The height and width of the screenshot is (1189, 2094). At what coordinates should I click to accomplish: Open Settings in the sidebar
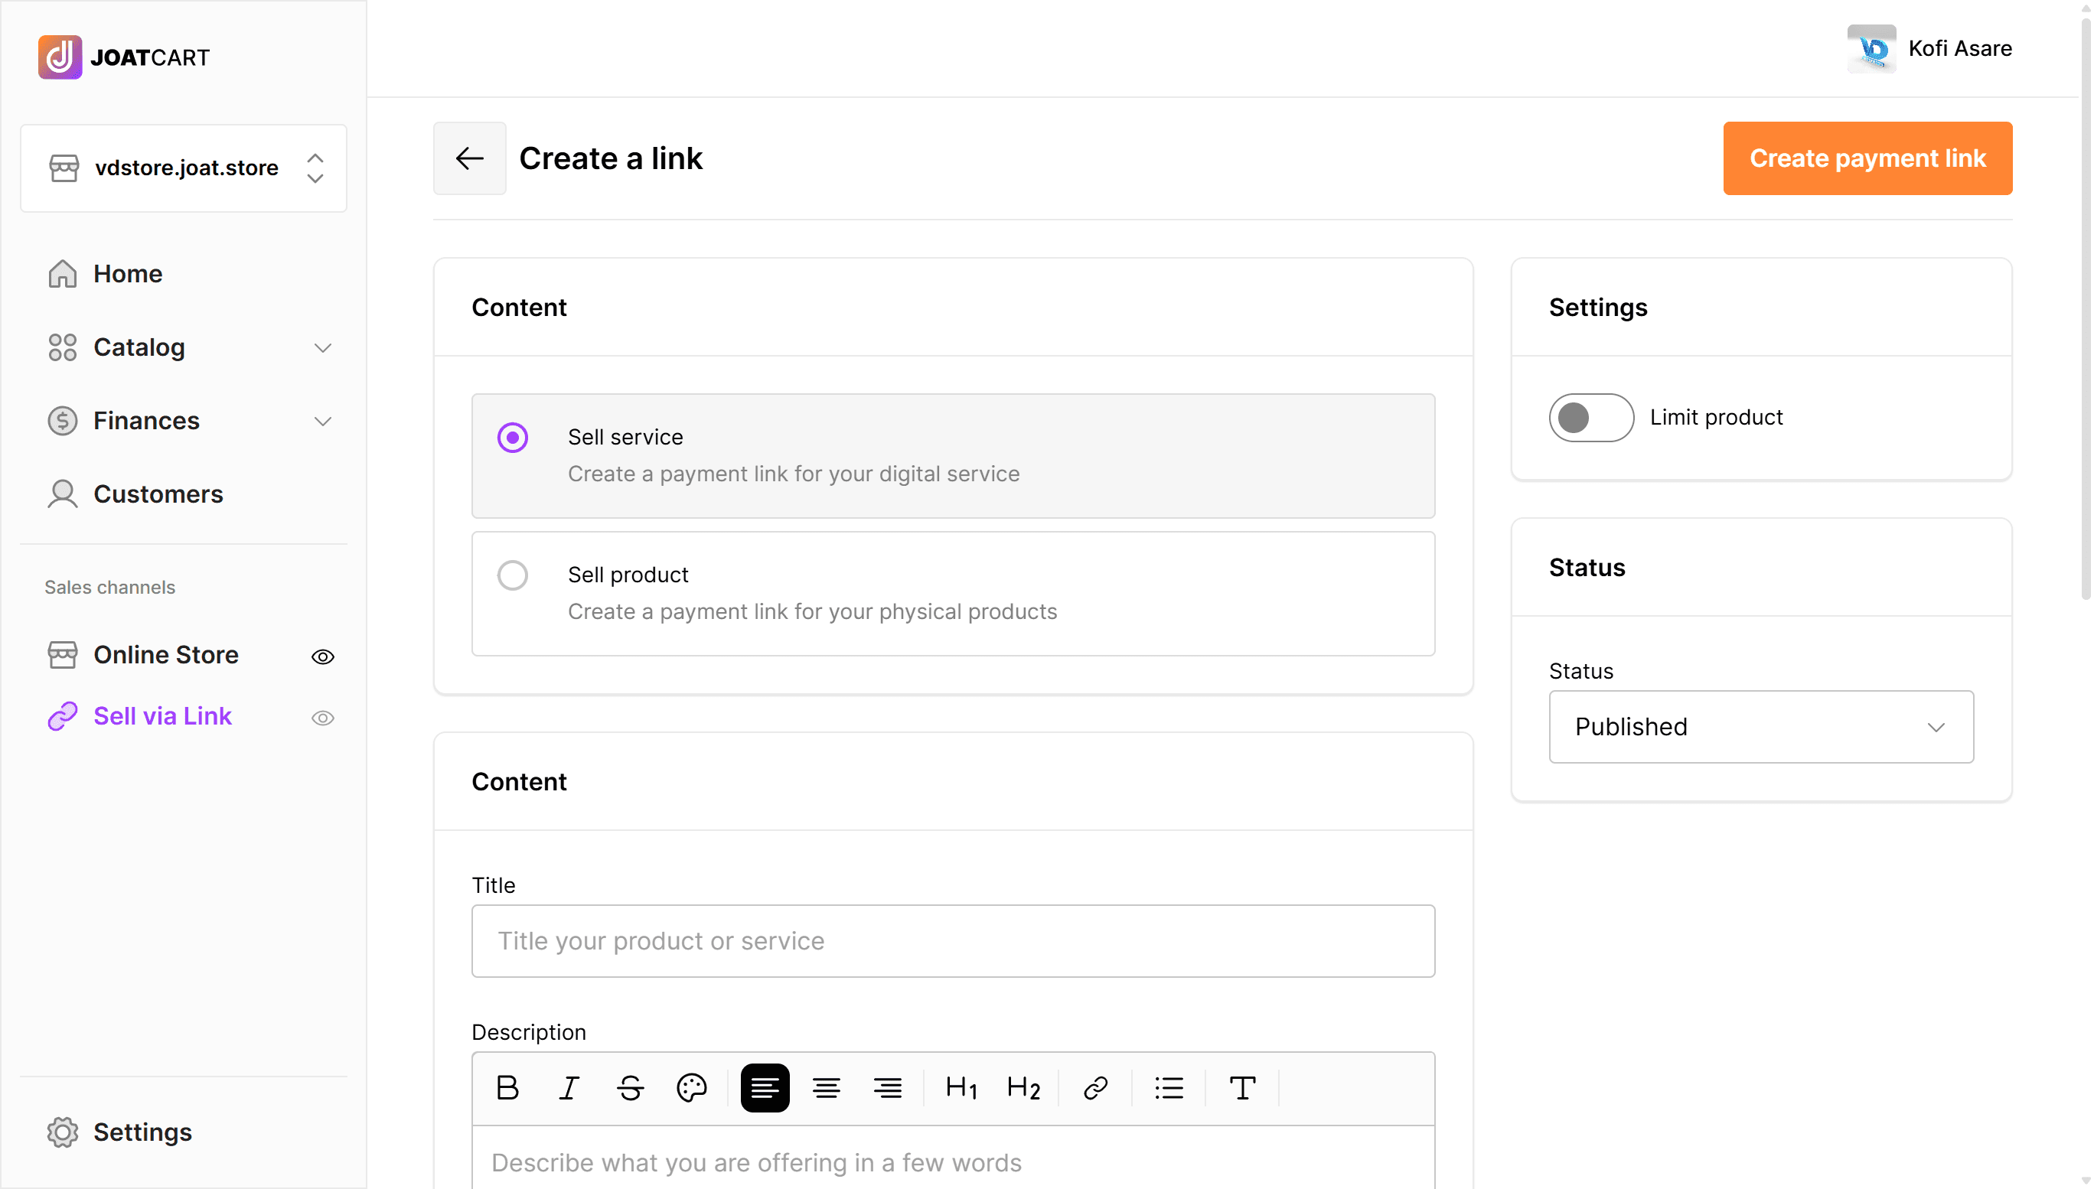[x=142, y=1132]
